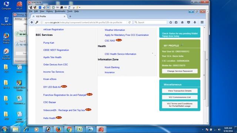The image size is (237, 133).
Task: Click the sound speaker icon in Ammyy toolbar
Action: pyautogui.click(x=44, y=7)
